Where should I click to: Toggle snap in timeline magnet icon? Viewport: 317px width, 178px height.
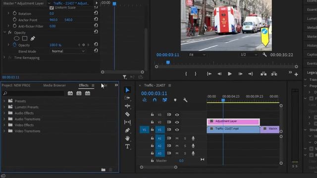[155, 100]
